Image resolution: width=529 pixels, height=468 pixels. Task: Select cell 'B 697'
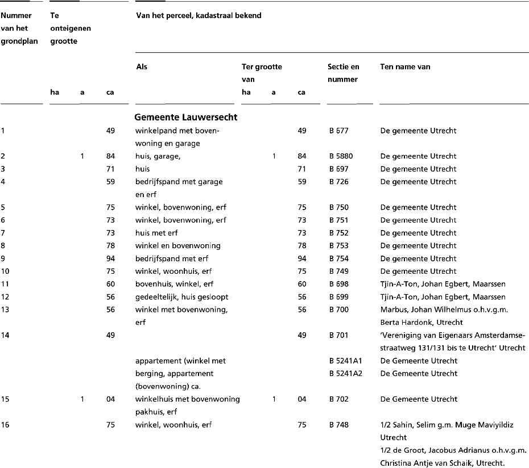click(338, 169)
